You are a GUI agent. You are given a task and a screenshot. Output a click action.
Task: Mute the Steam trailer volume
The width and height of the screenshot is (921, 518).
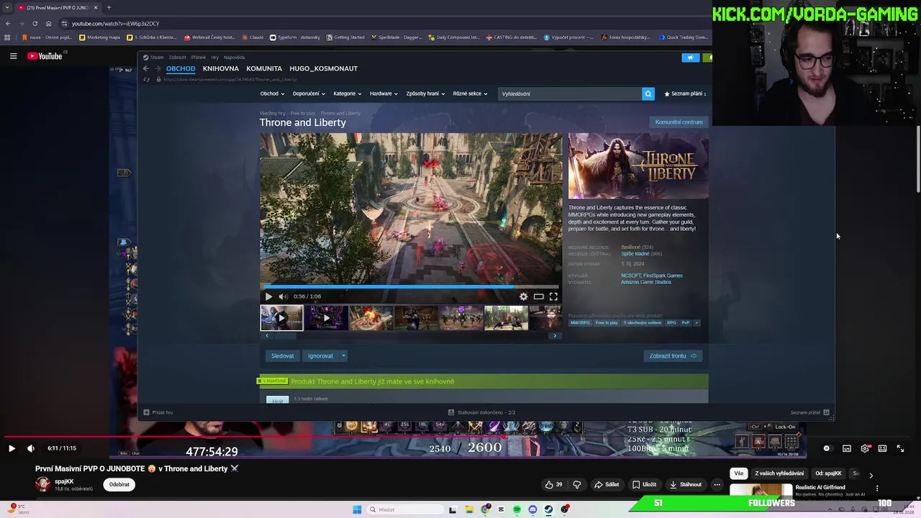(x=283, y=296)
